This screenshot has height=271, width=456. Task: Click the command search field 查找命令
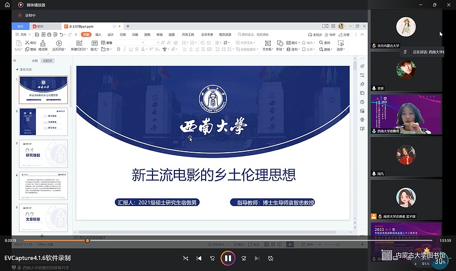click(x=253, y=35)
